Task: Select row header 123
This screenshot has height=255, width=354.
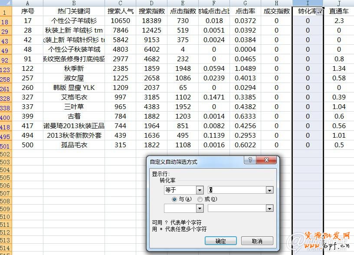Action: click(5, 69)
